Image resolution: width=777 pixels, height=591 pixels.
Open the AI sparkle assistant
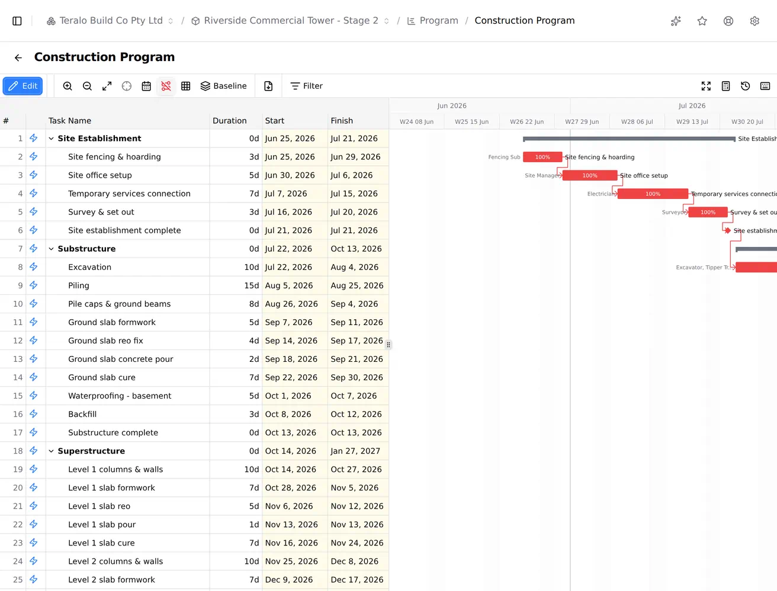click(x=676, y=21)
